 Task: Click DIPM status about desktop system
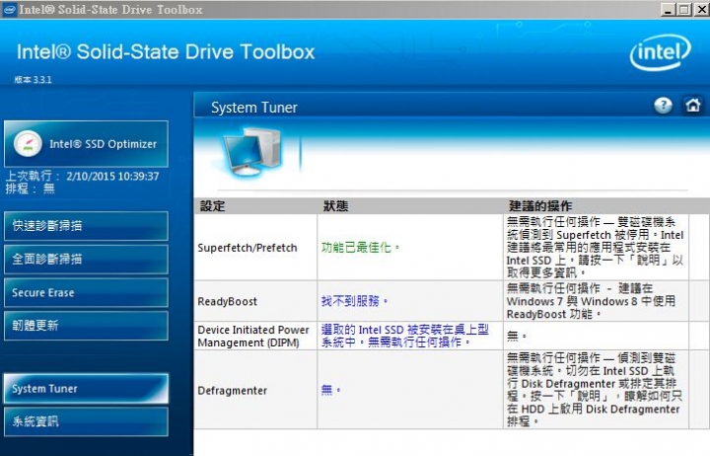405,336
